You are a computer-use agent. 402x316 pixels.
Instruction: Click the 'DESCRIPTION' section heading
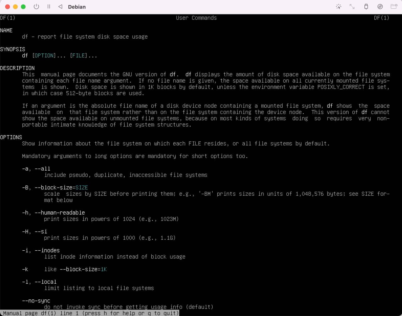(x=17, y=68)
